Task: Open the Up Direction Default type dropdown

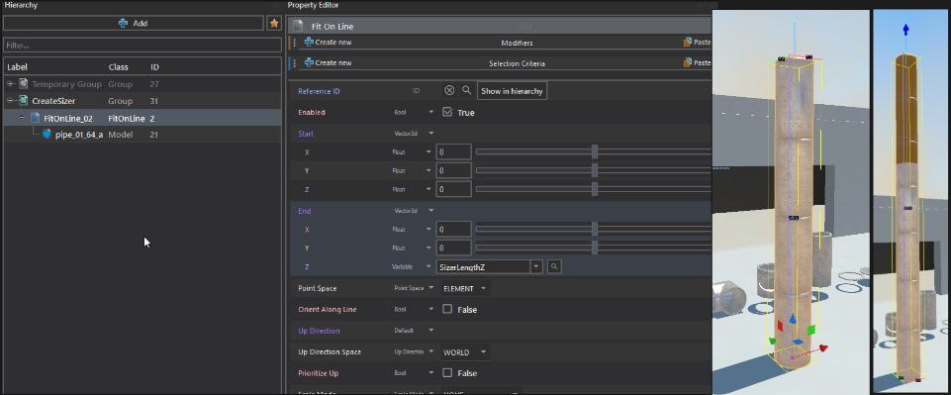Action: point(431,330)
